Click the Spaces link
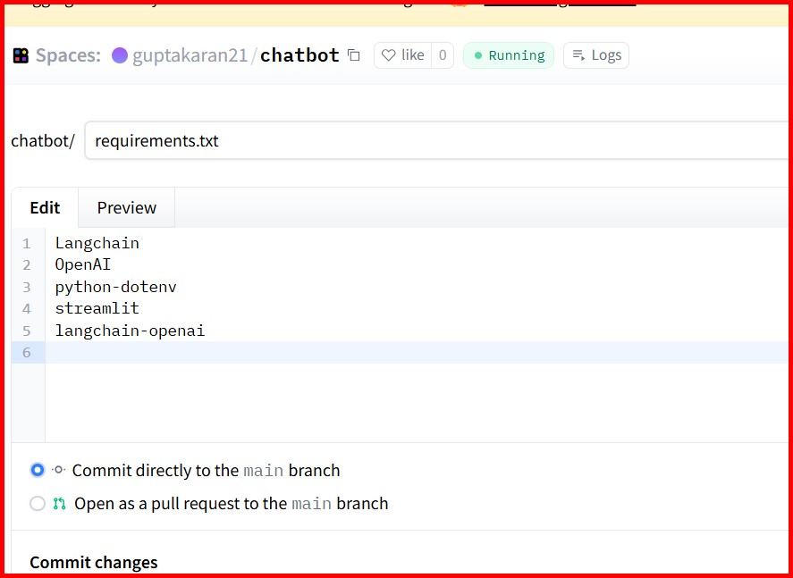793x578 pixels. [x=68, y=55]
